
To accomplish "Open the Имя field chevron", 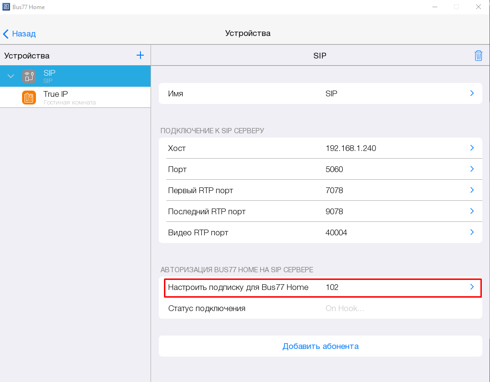I will [472, 93].
